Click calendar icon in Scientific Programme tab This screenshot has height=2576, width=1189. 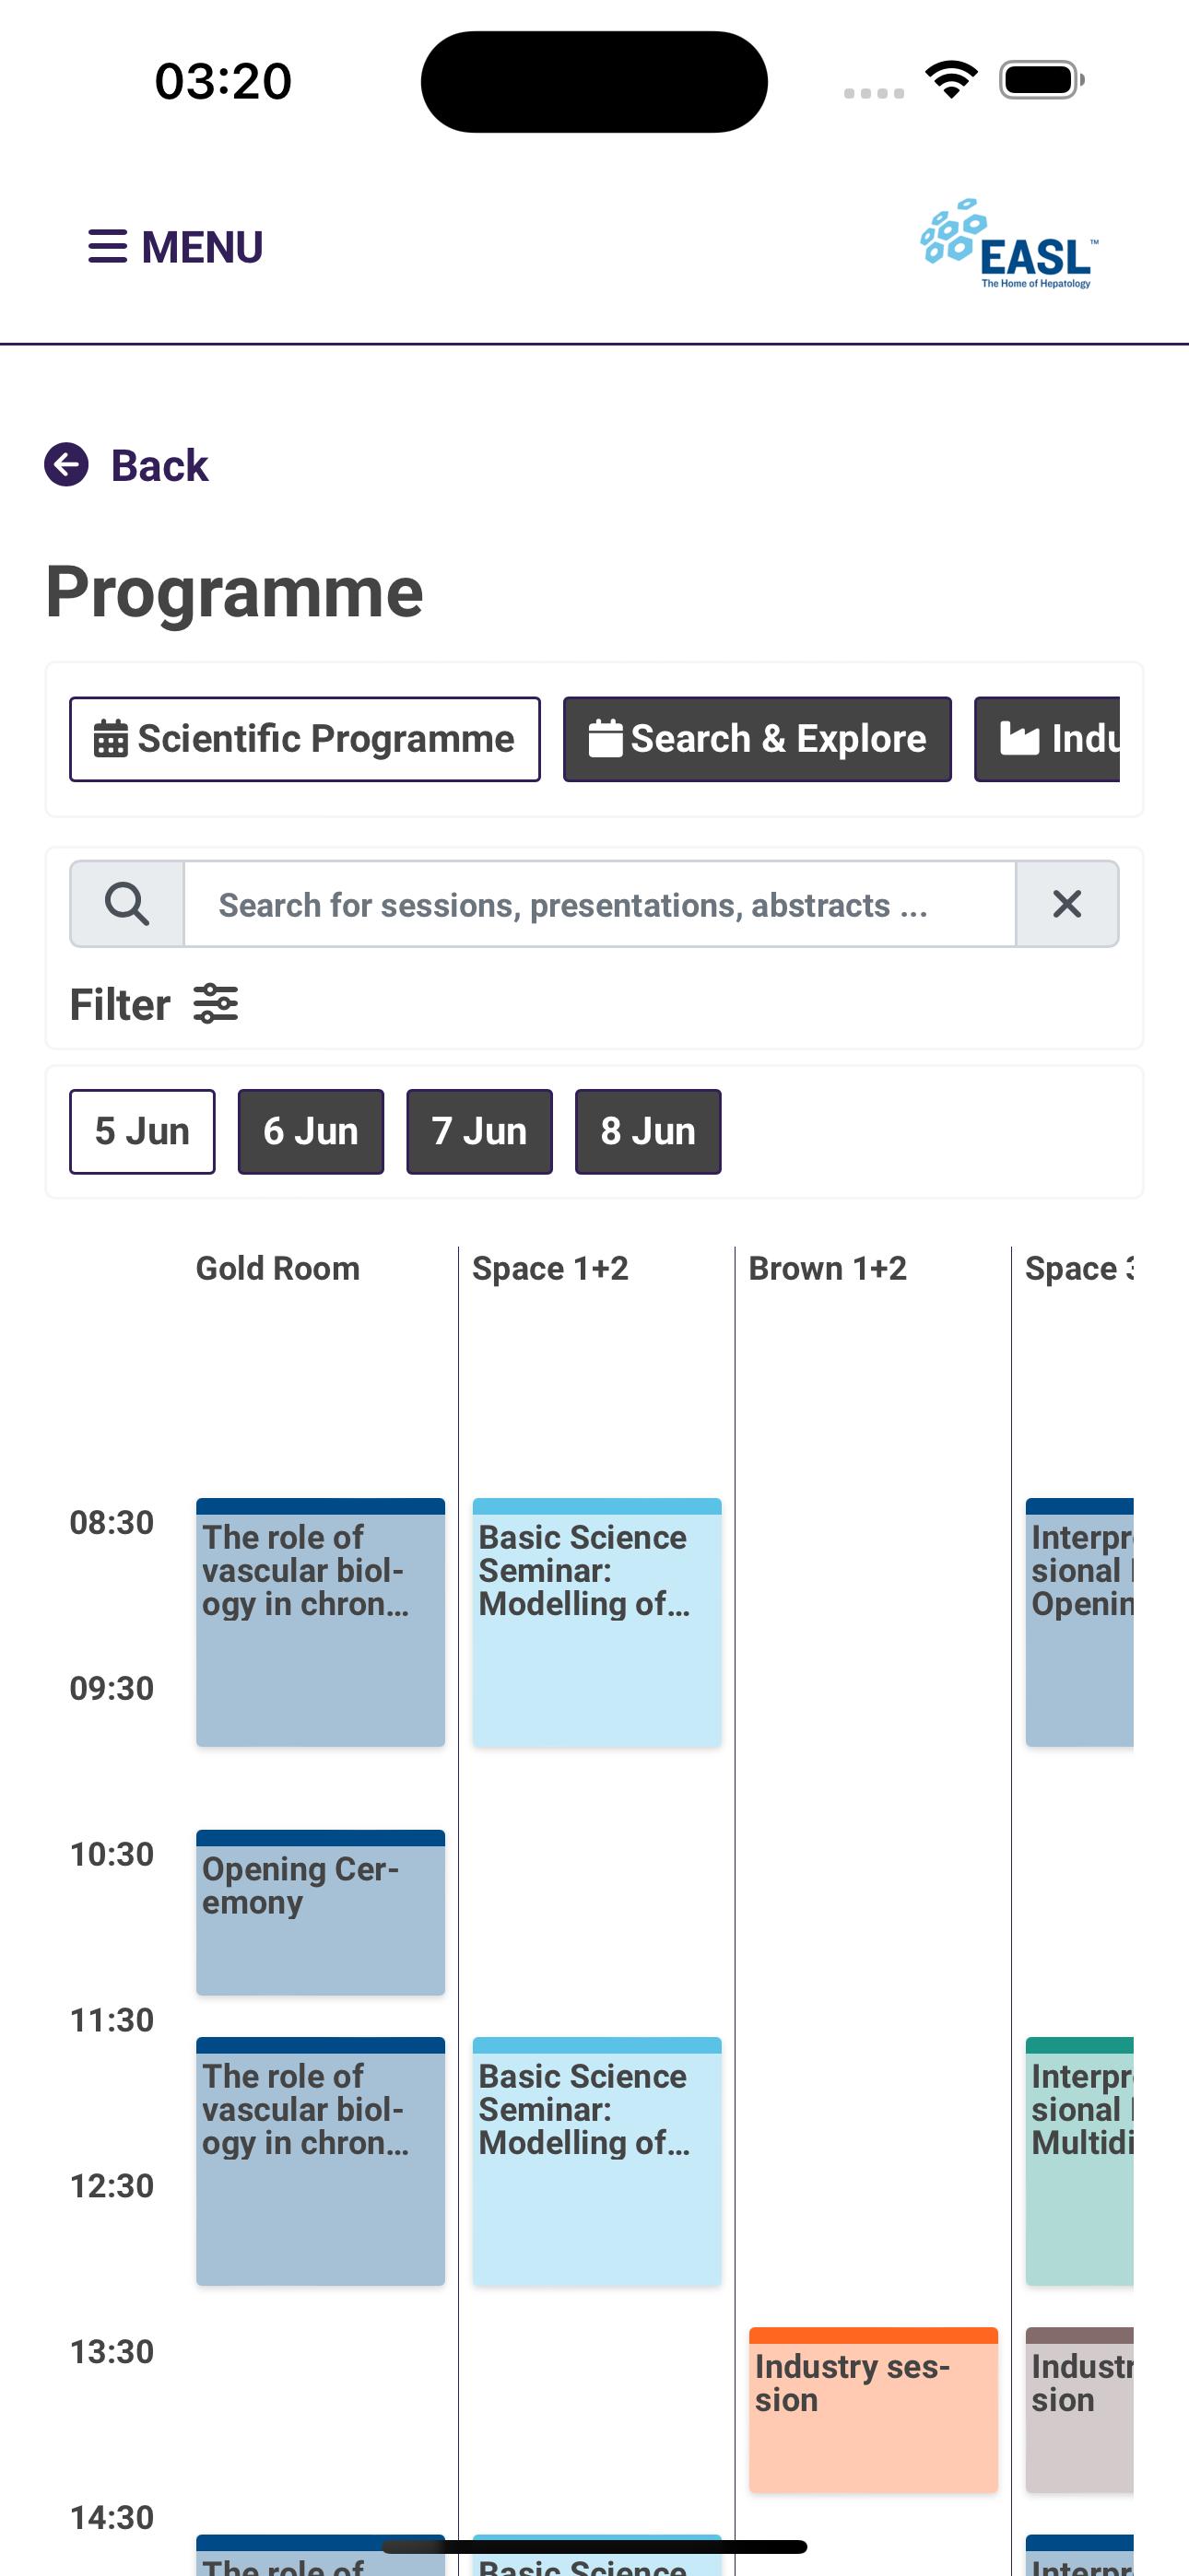pos(110,739)
